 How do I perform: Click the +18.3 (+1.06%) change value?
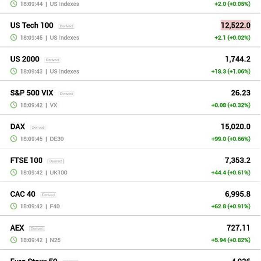pyautogui.click(x=231, y=71)
